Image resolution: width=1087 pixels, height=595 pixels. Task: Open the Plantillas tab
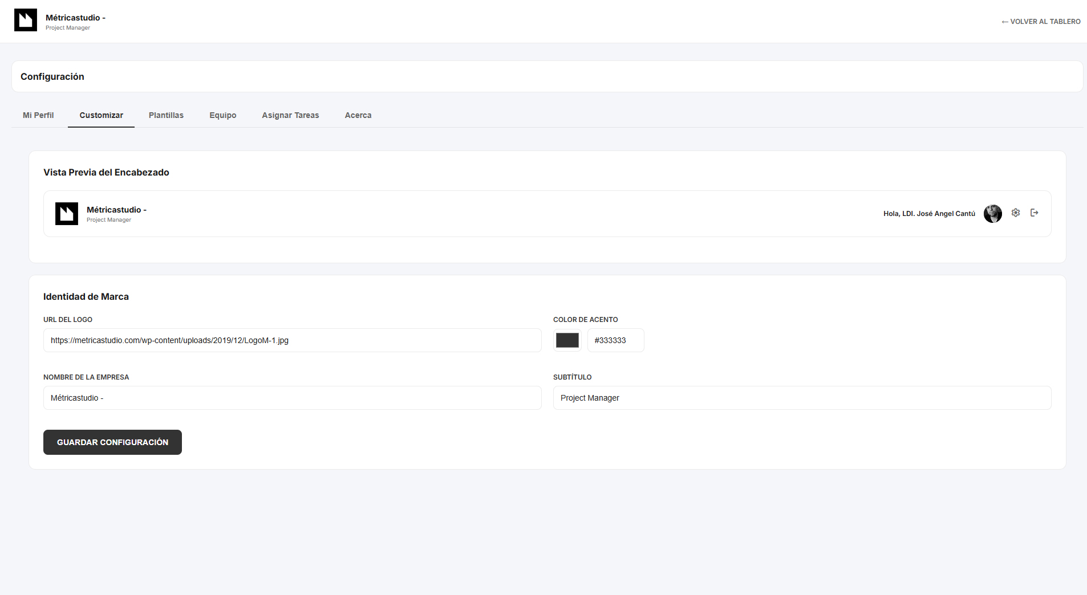(166, 115)
